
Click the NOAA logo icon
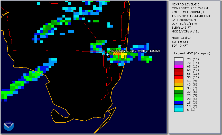tap(9, 126)
